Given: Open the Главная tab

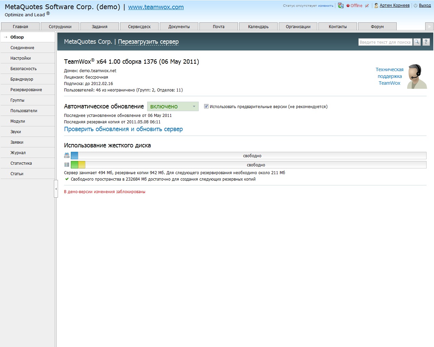Looking at the screenshot, I should pyautogui.click(x=20, y=26).
